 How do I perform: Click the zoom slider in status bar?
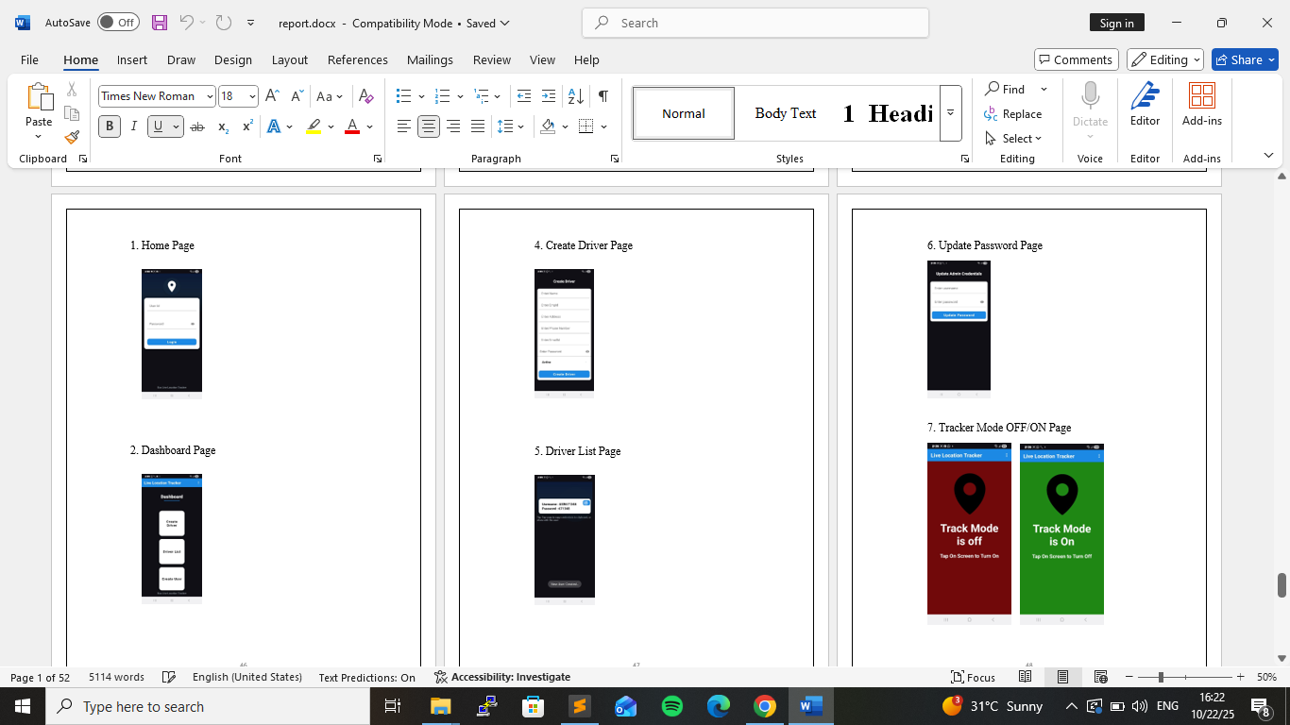(1161, 677)
